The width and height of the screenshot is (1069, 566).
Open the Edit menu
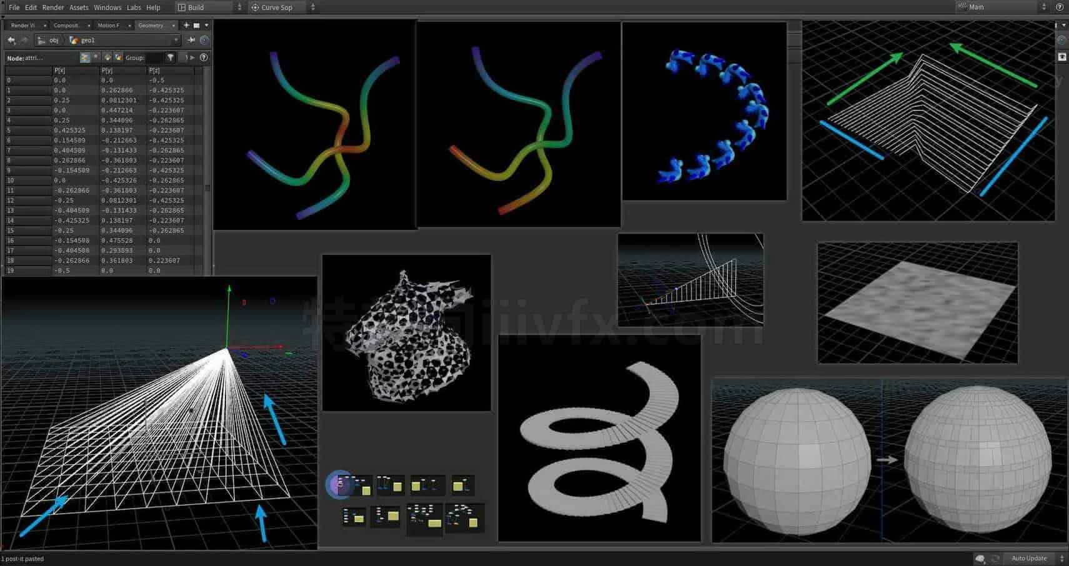tap(31, 7)
